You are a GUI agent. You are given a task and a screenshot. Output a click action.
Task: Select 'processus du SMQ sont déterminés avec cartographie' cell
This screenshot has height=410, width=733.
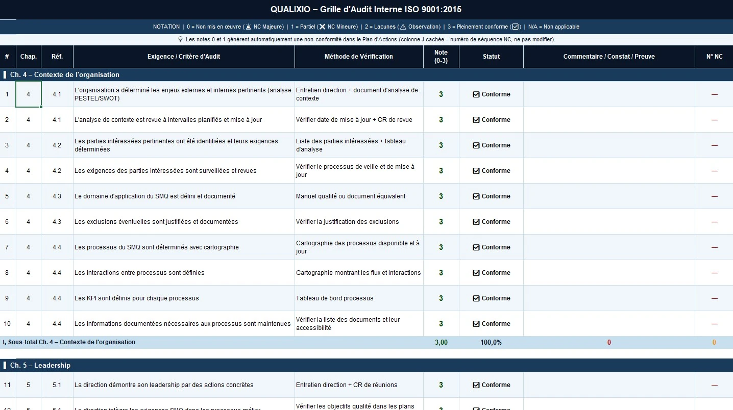point(184,247)
